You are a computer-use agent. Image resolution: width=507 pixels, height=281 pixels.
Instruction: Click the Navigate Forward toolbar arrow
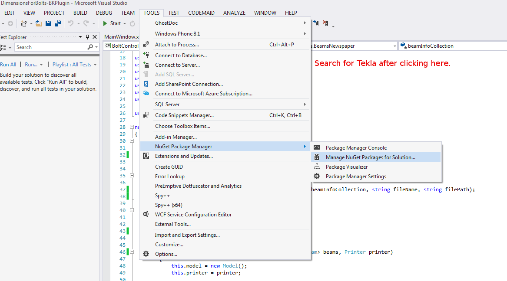point(10,23)
